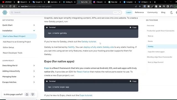Click the Terminal icon in Gatsby code block

[47, 27]
